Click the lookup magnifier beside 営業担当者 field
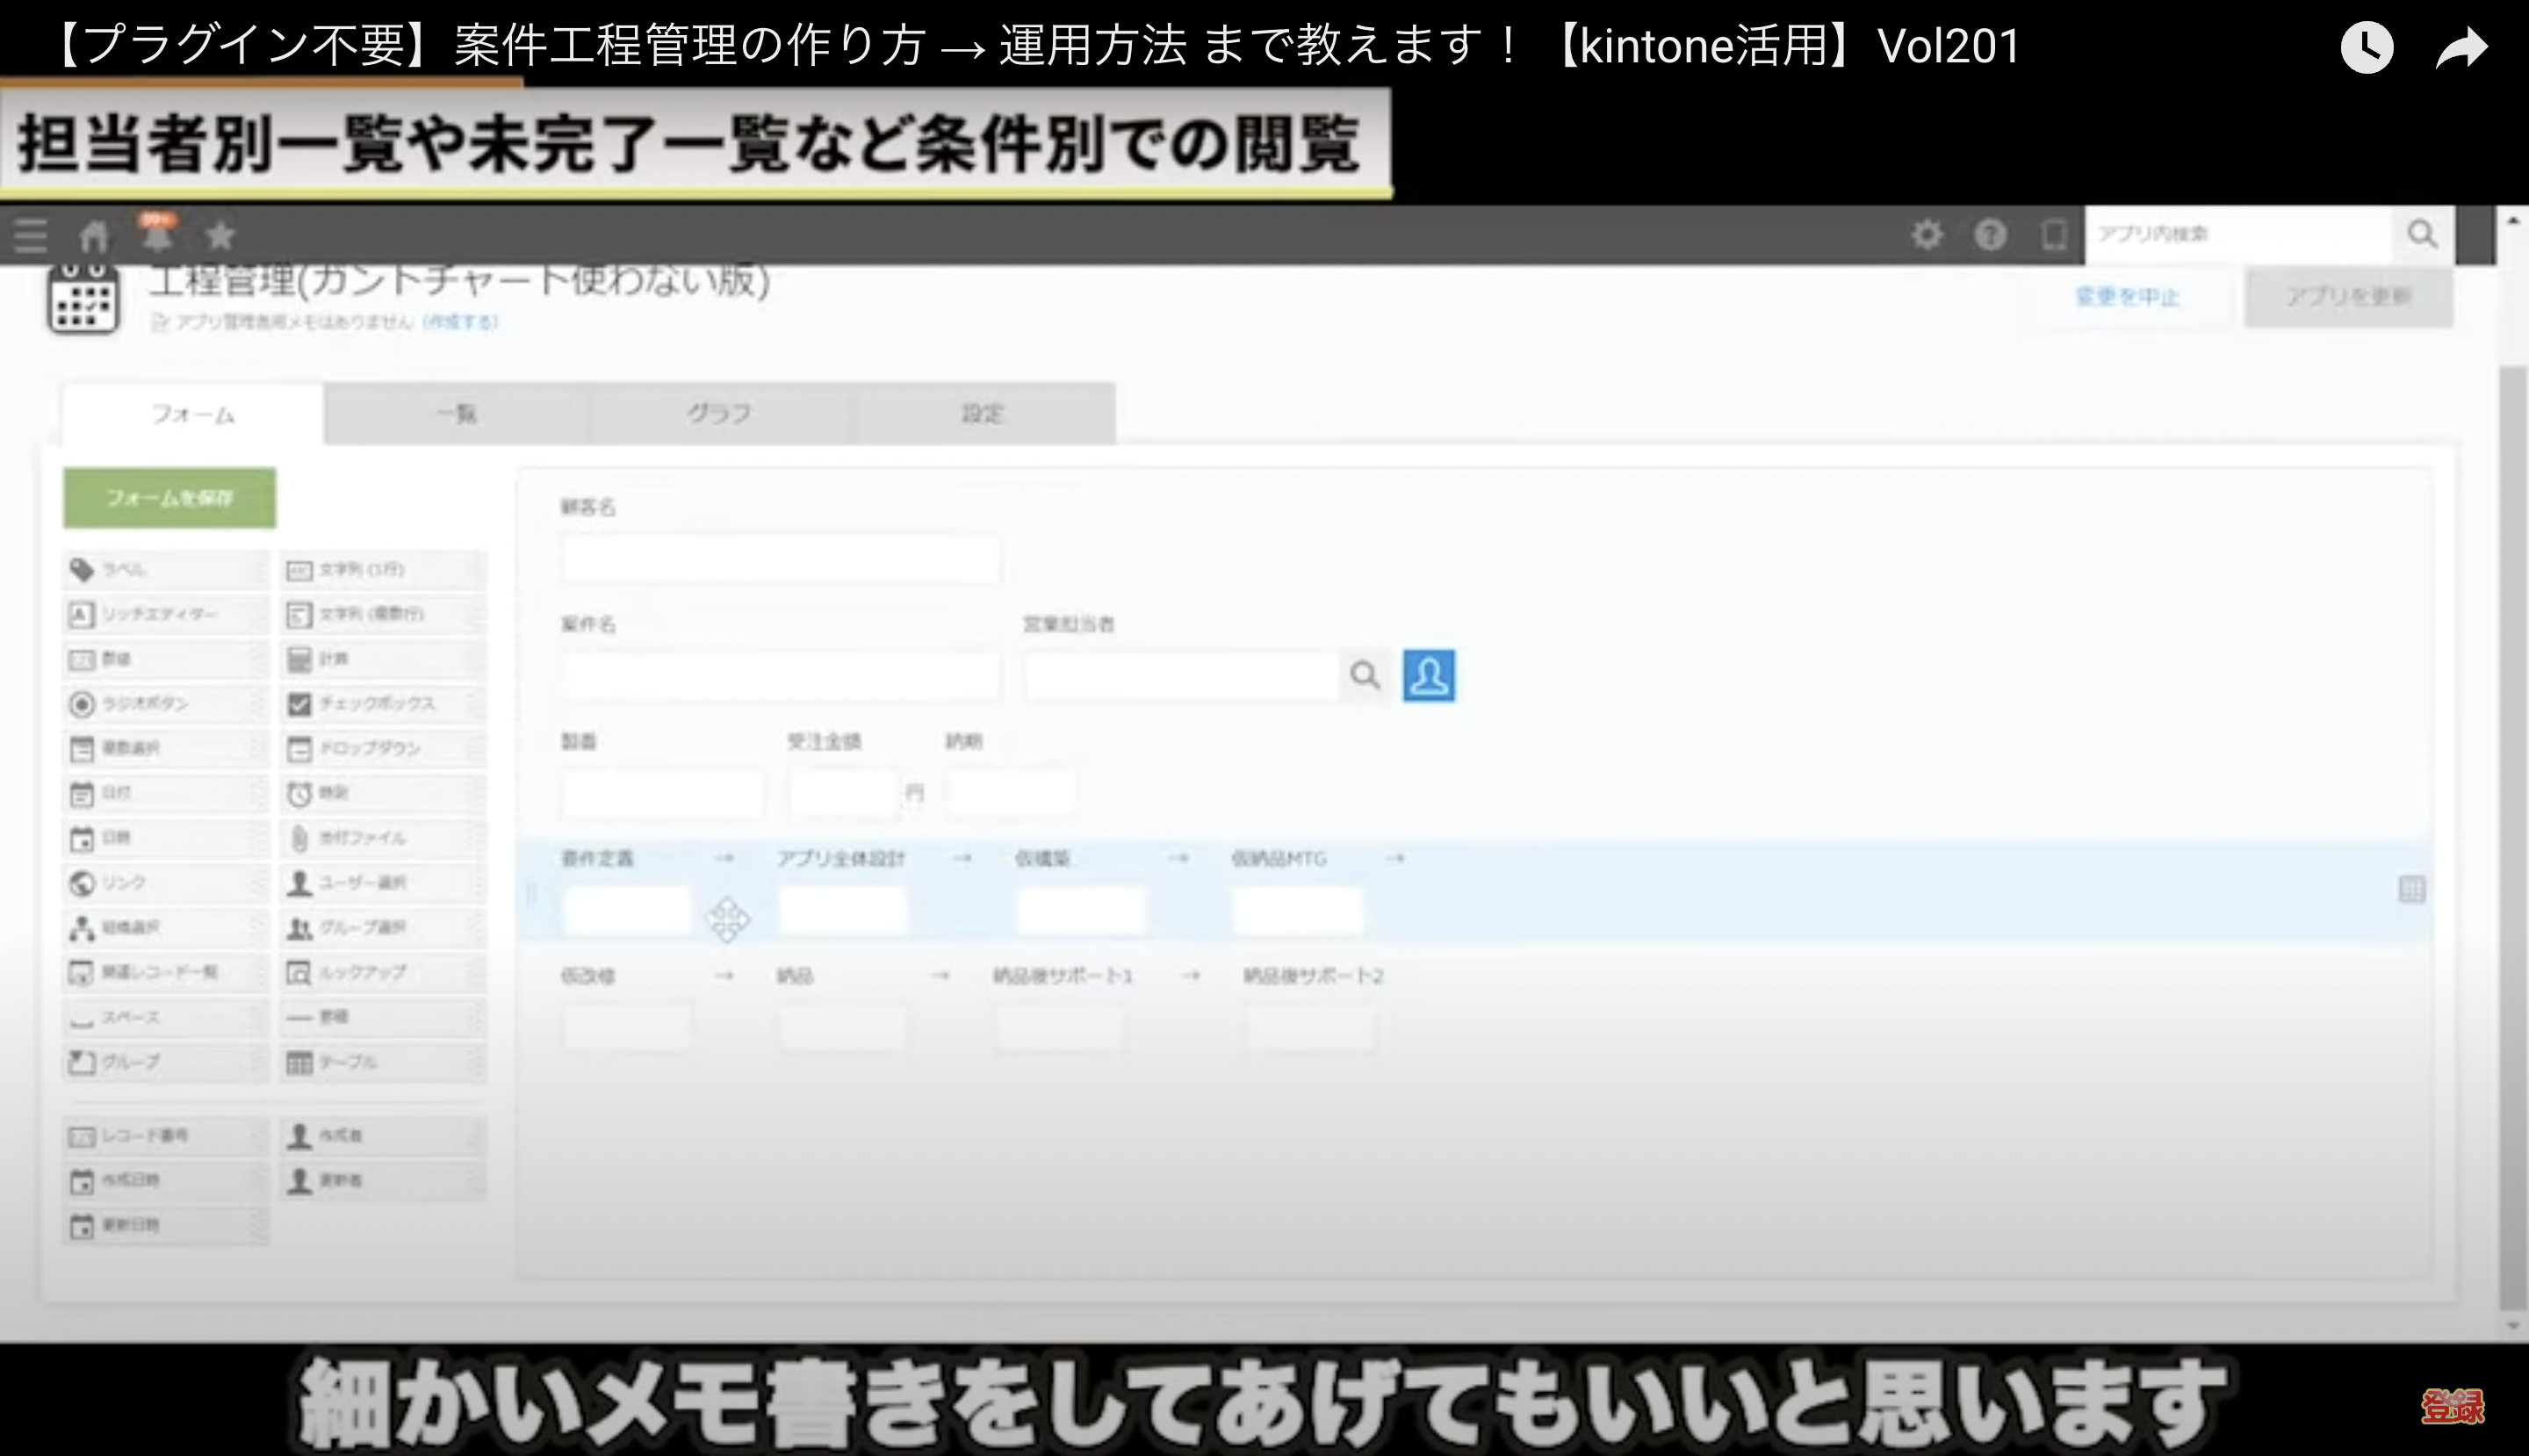 tap(1365, 676)
